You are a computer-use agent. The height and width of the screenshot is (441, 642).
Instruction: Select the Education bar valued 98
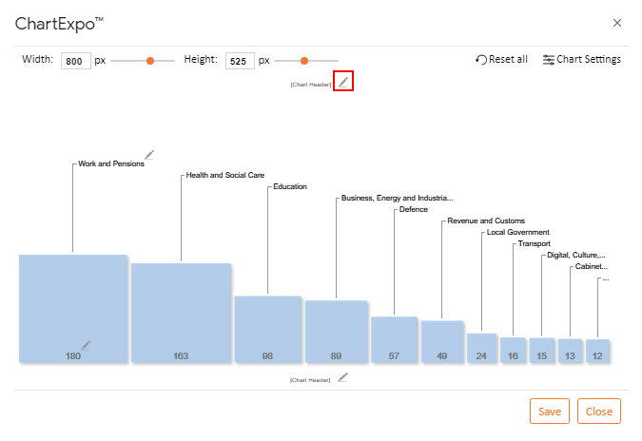[268, 329]
